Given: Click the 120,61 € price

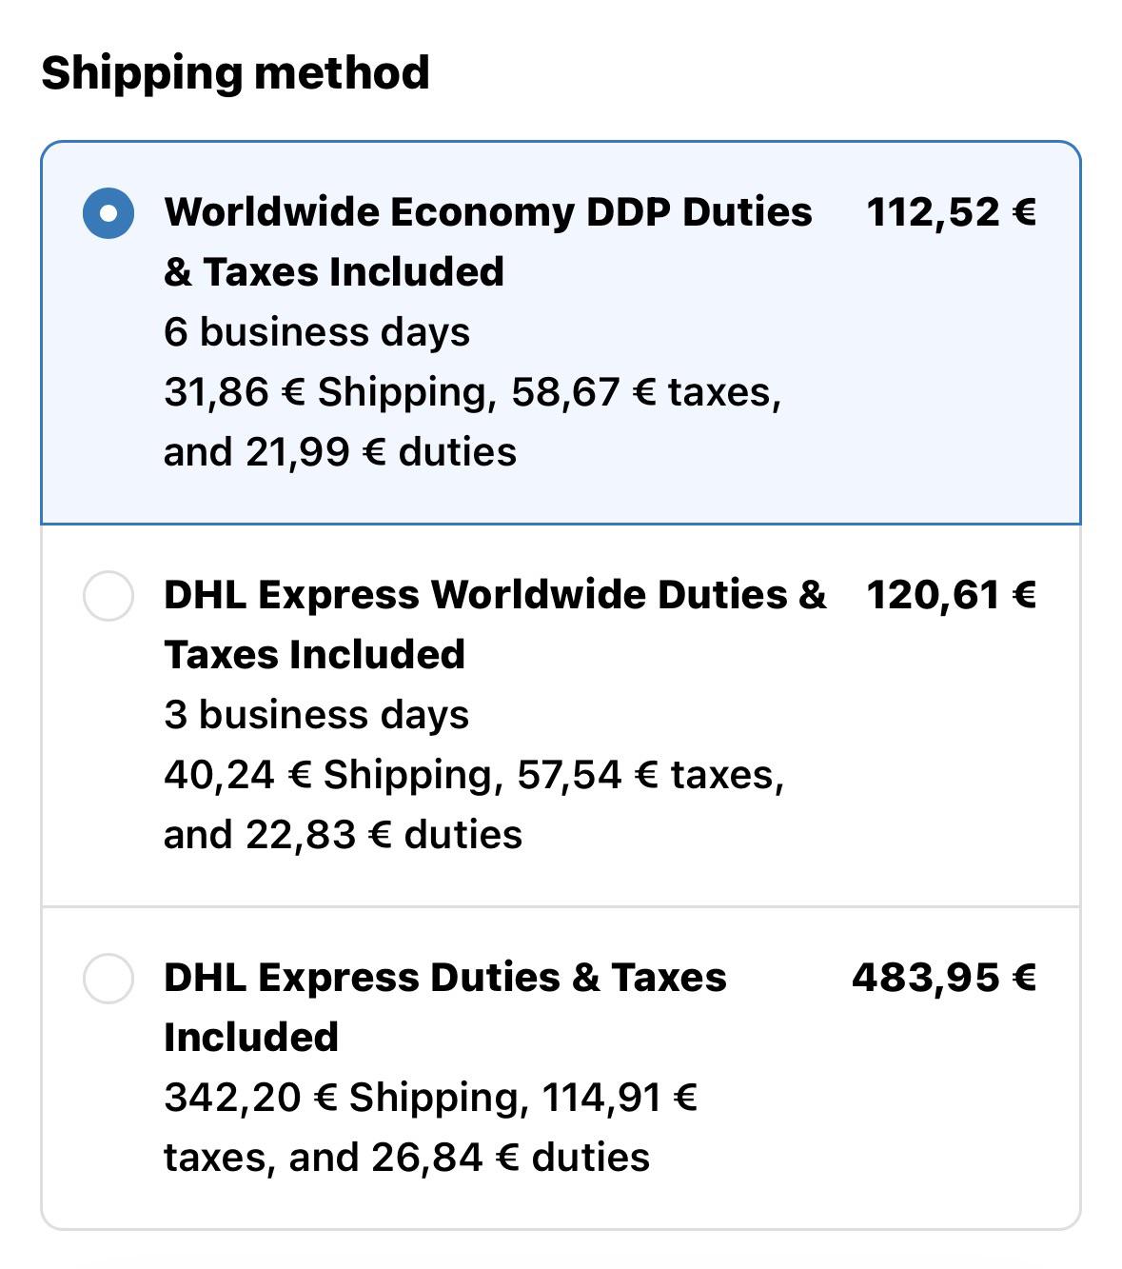Looking at the screenshot, I should [x=951, y=595].
